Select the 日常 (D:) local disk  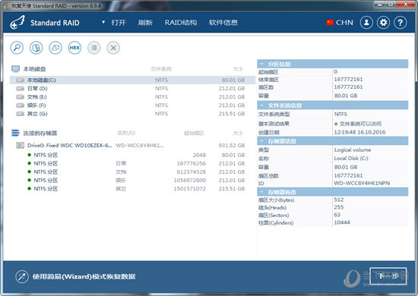(132, 88)
